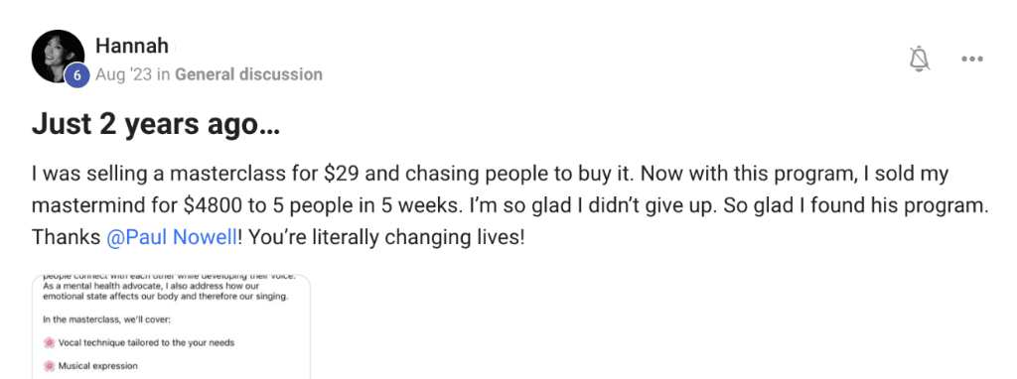
Task: Click the Aug '23 post timestamp
Action: [x=123, y=74]
